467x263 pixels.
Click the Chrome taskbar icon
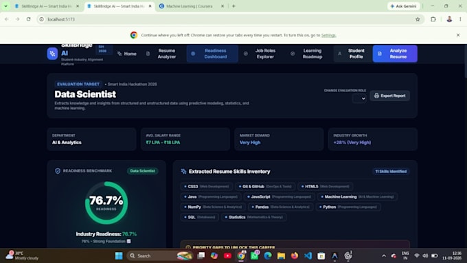[241, 256]
